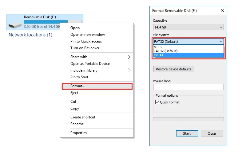Screen dimensions: 246x153
Task: Select NTFS in the file system list
Action: click(188, 47)
